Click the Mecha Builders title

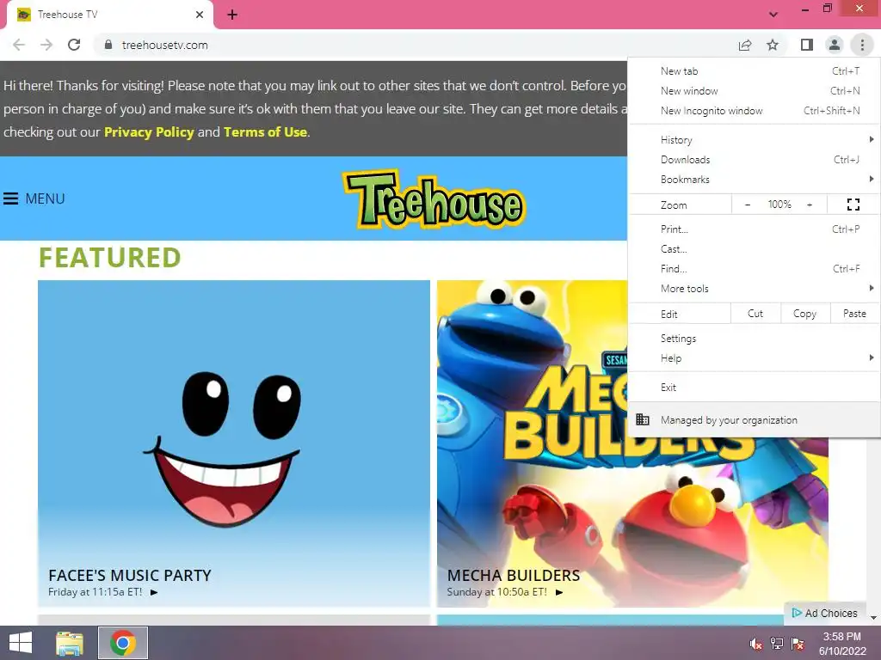(514, 575)
